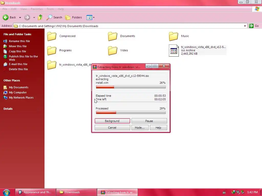Click Move this file

click(18, 46)
